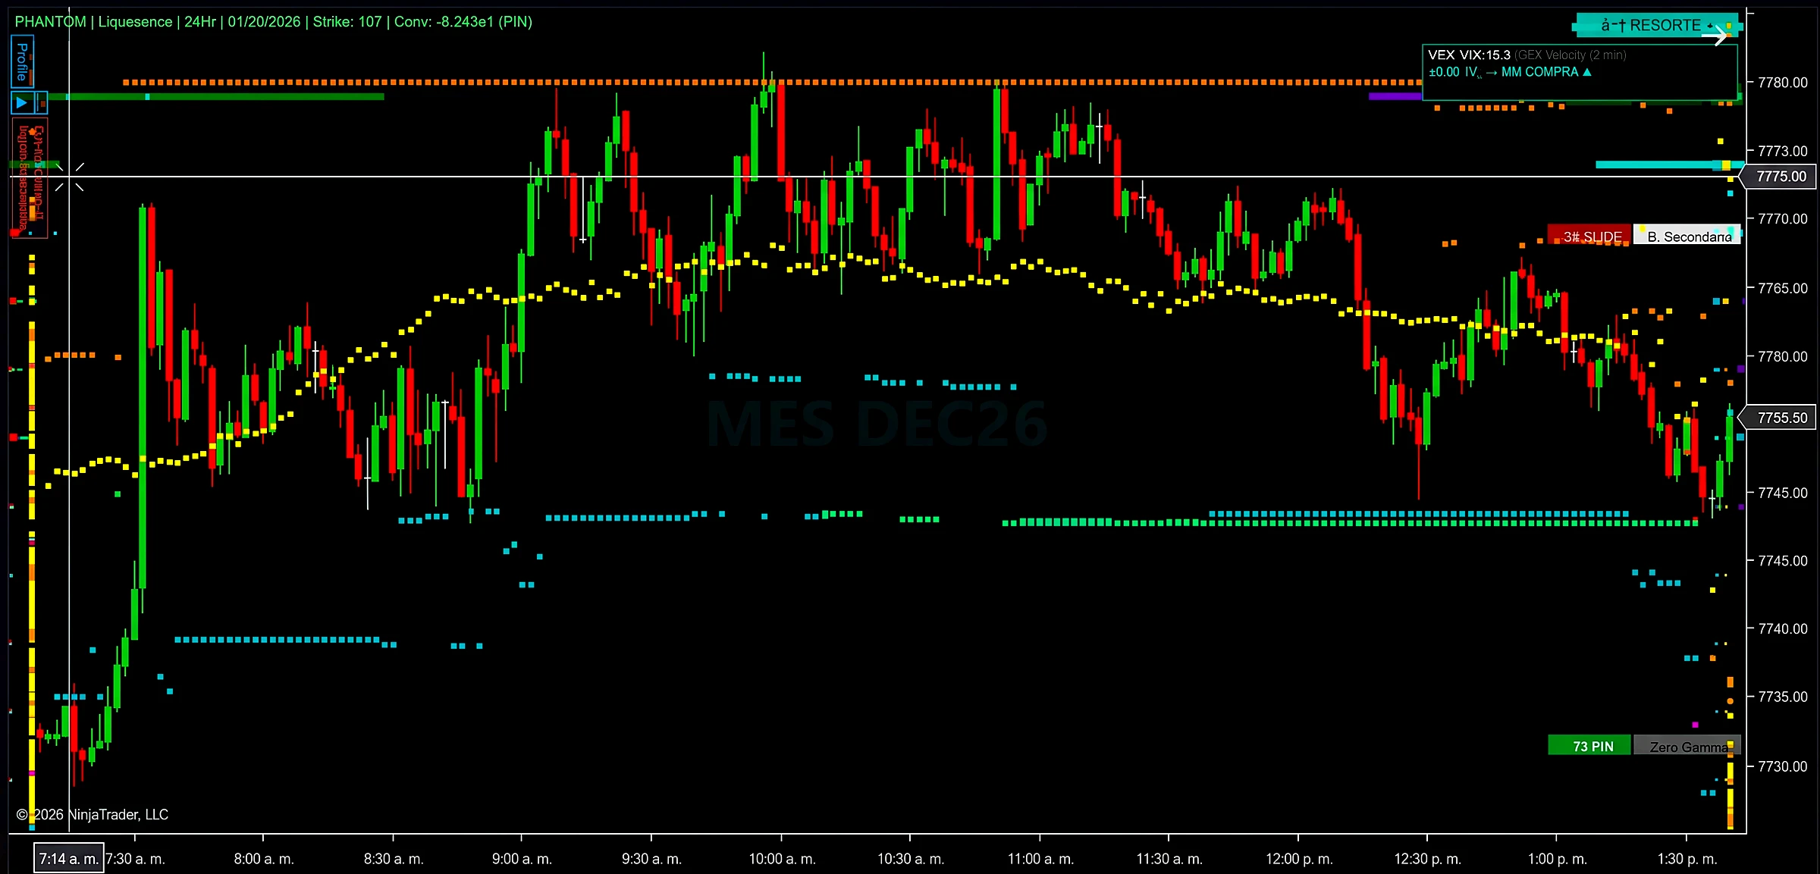The height and width of the screenshot is (874, 1820).
Task: Select the gray Zero Gamma label
Action: pos(1687,746)
